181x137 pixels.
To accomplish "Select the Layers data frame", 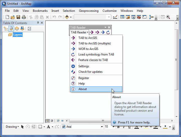I will pyautogui.click(x=18, y=35).
